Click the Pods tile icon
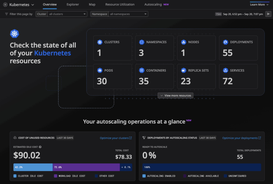 pyautogui.click(x=100, y=70)
